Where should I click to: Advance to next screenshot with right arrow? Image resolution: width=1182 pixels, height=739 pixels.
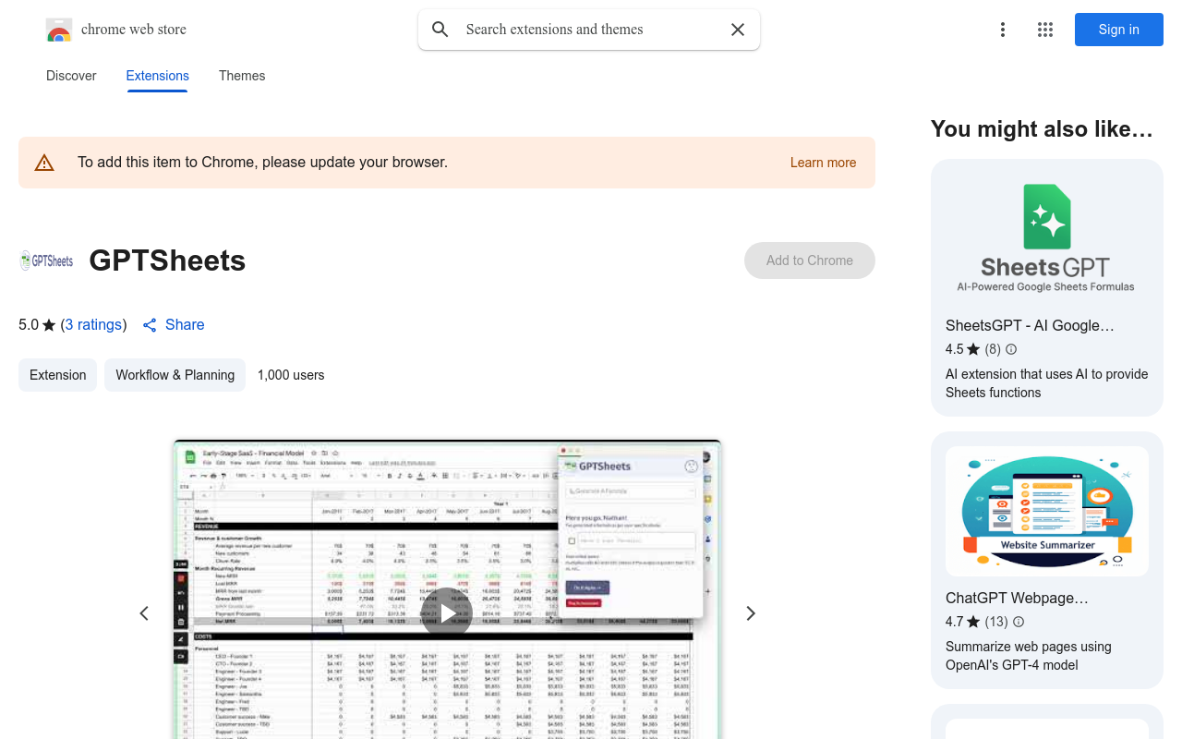pos(751,613)
